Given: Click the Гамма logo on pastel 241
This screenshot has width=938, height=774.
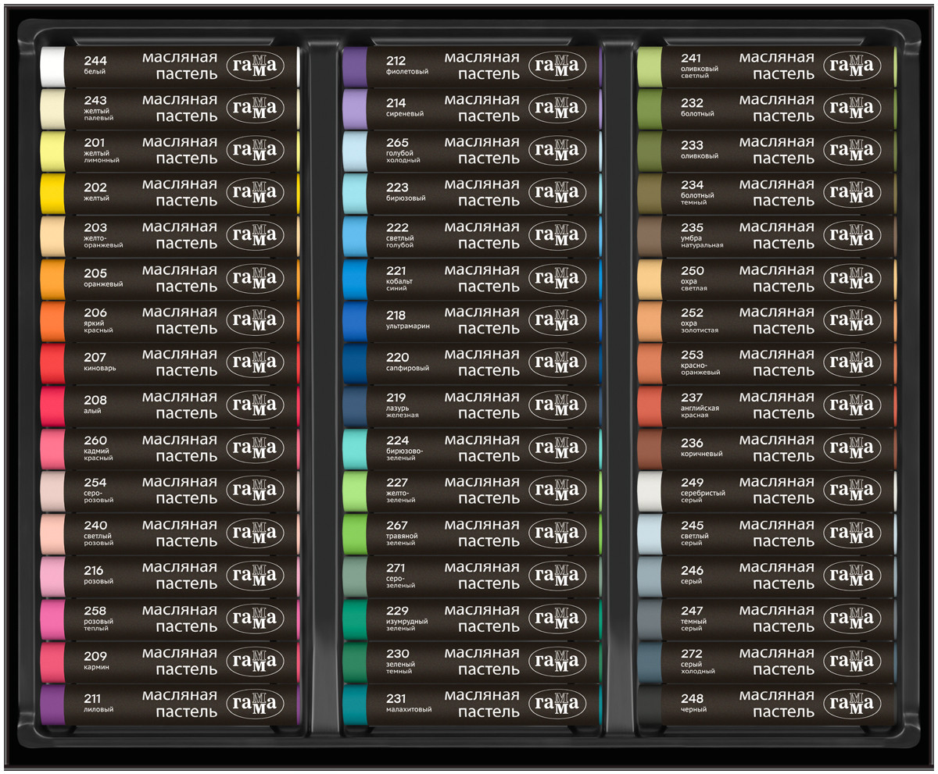Looking at the screenshot, I should [x=851, y=66].
